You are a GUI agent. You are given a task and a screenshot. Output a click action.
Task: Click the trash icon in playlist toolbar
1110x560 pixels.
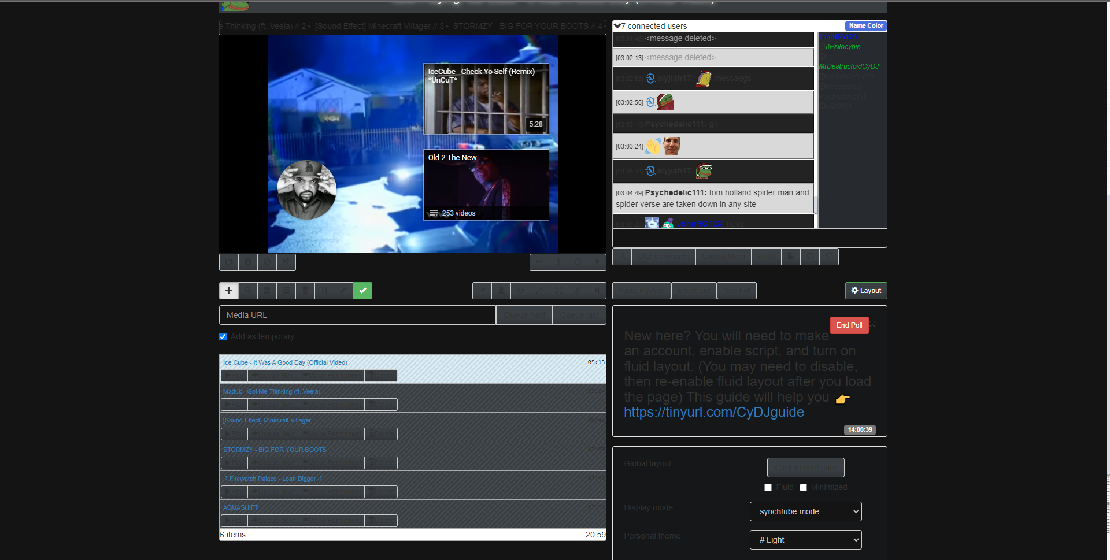point(305,291)
